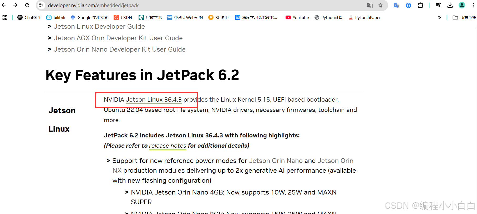Viewport: 477px width, 214px height.
Task: Expand Jetson AGX Orin User Guide chevron
Action: tap(50, 38)
